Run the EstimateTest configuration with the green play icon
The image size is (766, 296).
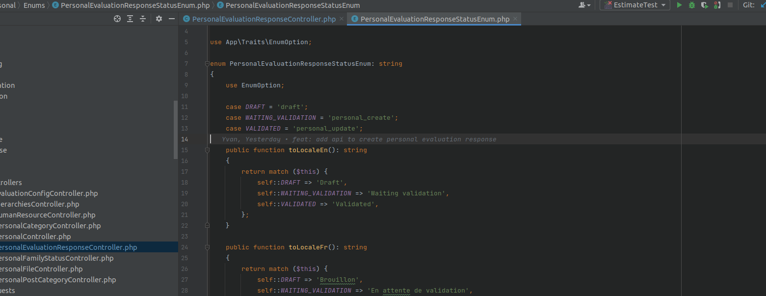tap(679, 5)
